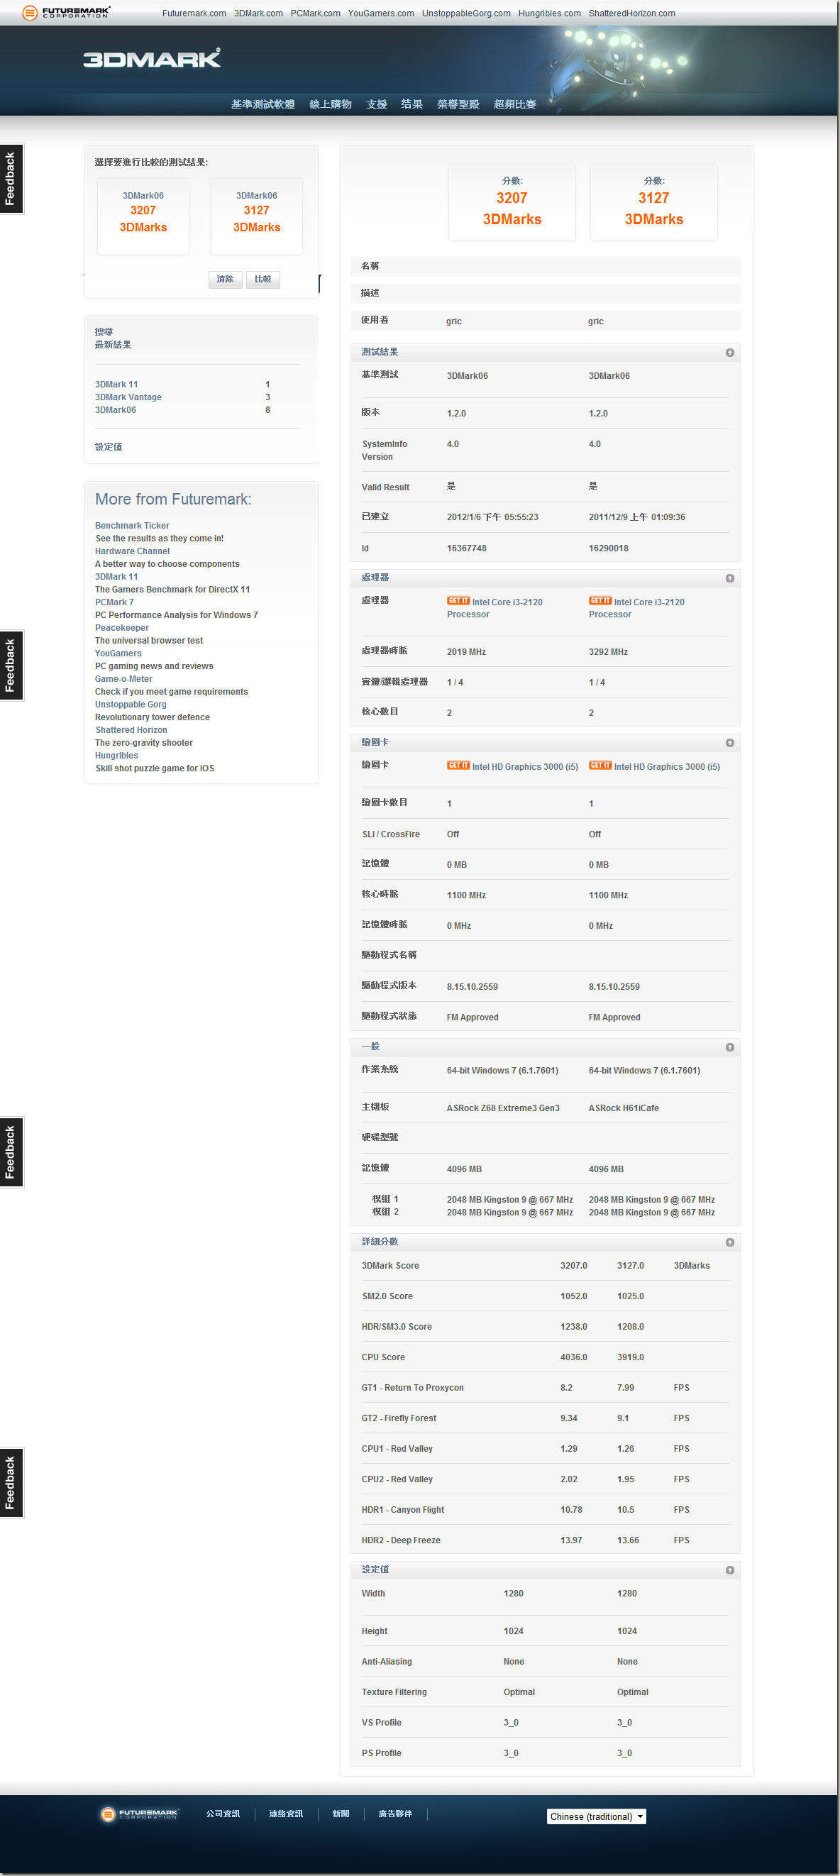840x1876 pixels.
Task: Open the Hungribles sidebar link
Action: 116,755
